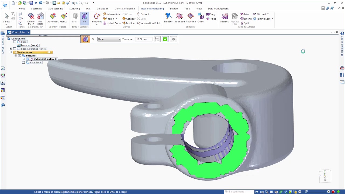The height and width of the screenshot is (194, 345).
Task: Open the Data Management tab
Action: tap(218, 9)
